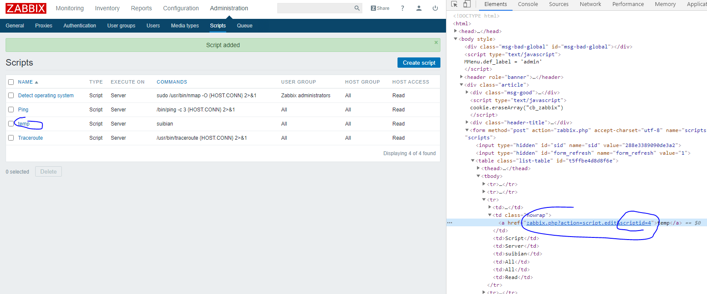Open the Monitoring menu
This screenshot has height=294, width=707.
click(70, 8)
